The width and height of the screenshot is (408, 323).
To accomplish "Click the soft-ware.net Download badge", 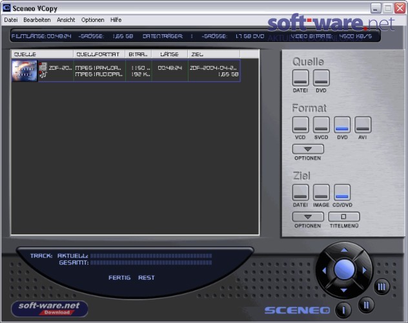I will point(50,308).
